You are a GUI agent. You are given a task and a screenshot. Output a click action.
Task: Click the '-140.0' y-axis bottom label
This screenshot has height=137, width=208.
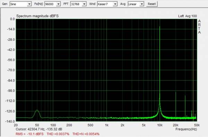pyautogui.click(x=10, y=121)
